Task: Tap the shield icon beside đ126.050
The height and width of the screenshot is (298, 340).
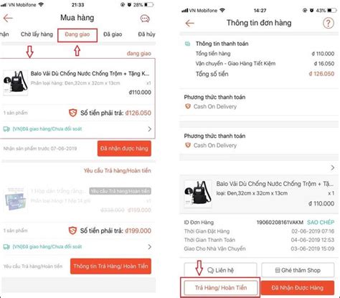Action: pos(73,113)
